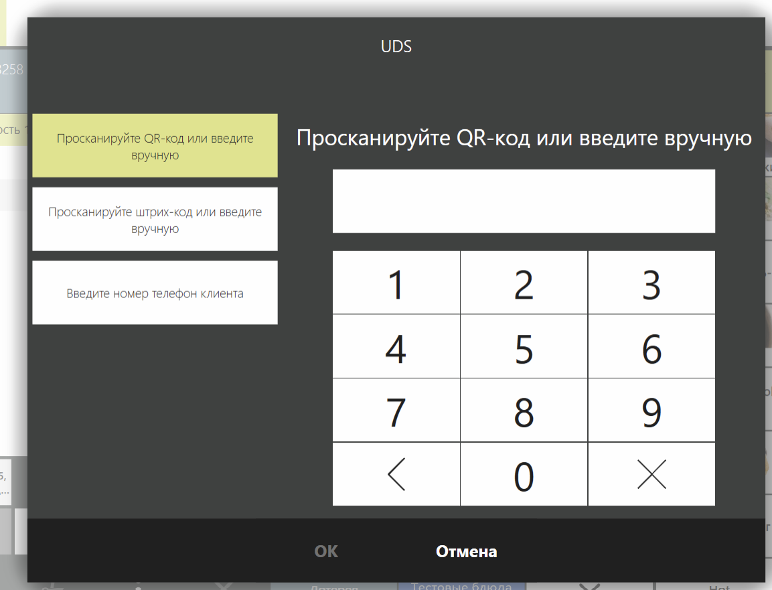The image size is (772, 590).
Task: Tap digit 4 on the keypad
Action: pyautogui.click(x=396, y=347)
